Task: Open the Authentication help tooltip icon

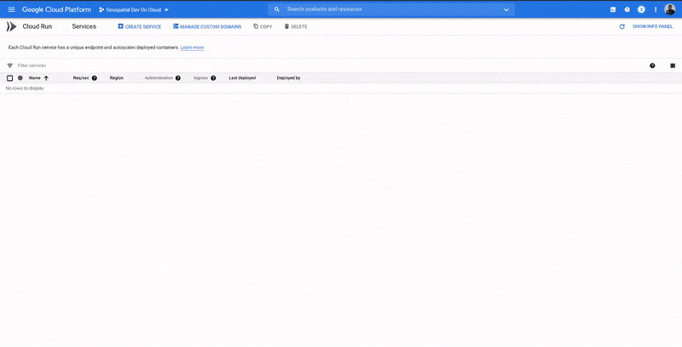Action: 178,78
